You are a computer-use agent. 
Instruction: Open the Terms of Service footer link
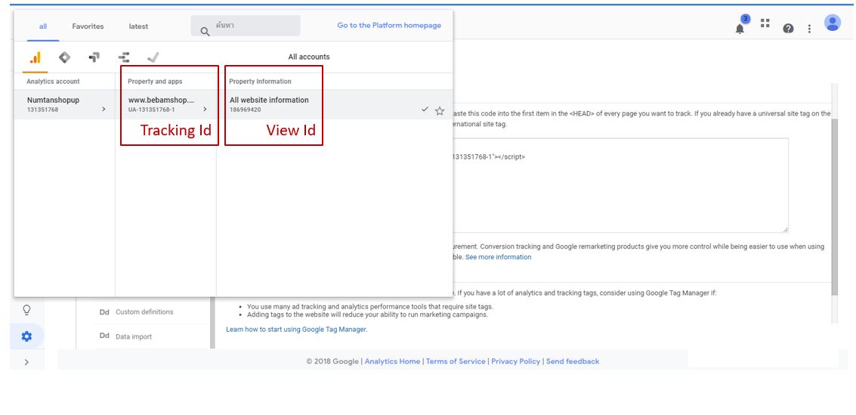456,361
